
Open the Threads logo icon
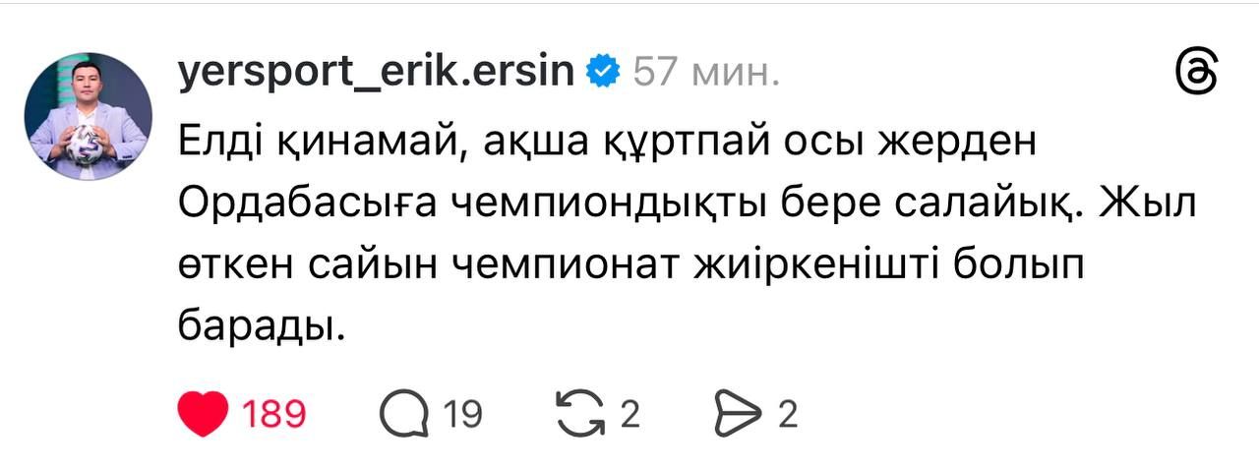click(1198, 74)
